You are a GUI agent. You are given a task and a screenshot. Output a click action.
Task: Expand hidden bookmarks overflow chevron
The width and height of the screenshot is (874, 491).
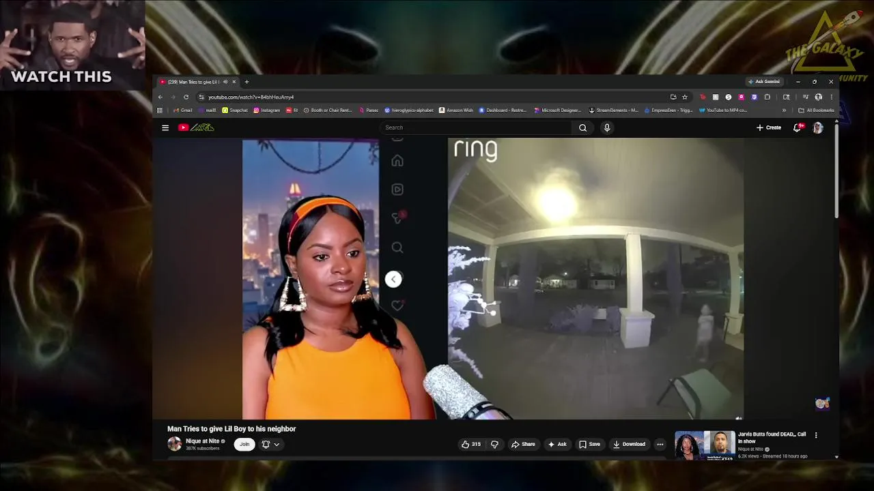click(784, 110)
